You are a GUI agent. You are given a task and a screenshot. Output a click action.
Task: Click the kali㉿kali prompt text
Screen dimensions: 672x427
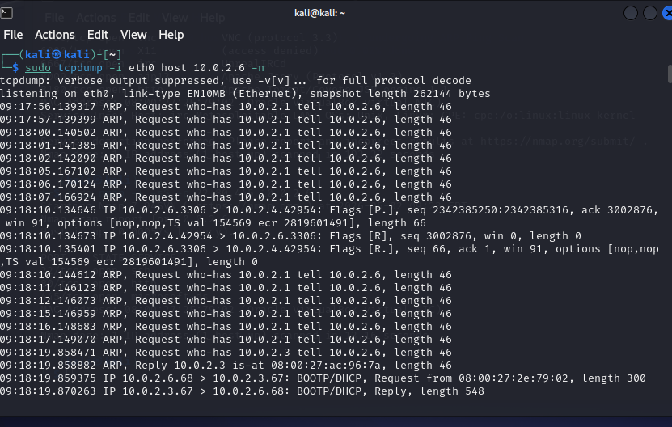(57, 54)
